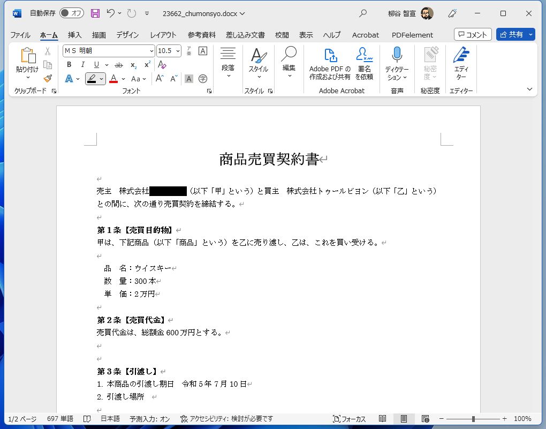Open the コメント (Comments) button
This screenshot has width=546, height=429.
(x=473, y=34)
